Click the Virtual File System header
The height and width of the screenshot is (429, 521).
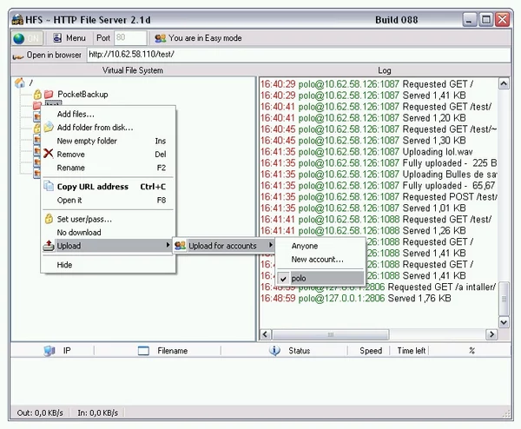tap(133, 70)
